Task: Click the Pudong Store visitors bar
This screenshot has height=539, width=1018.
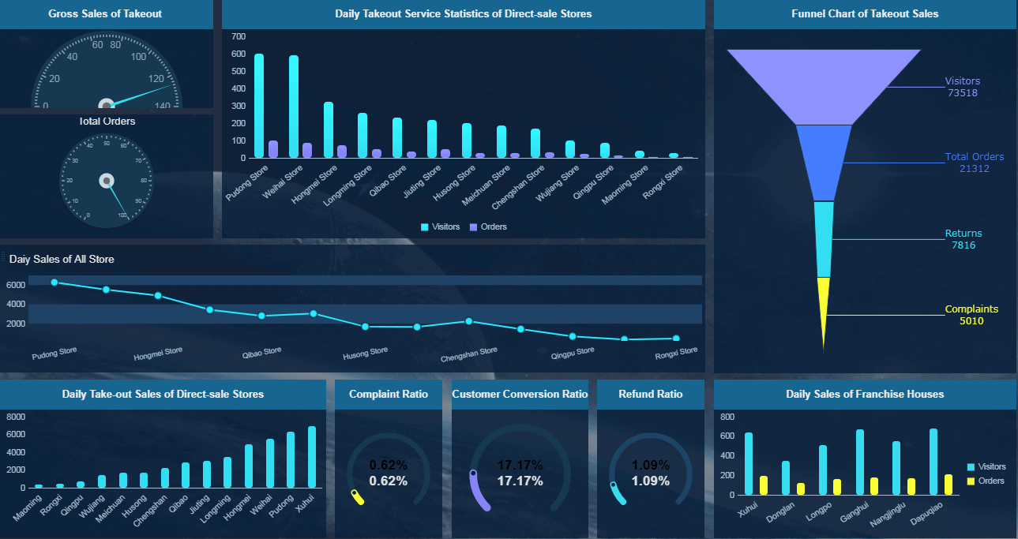Action: tap(259, 106)
